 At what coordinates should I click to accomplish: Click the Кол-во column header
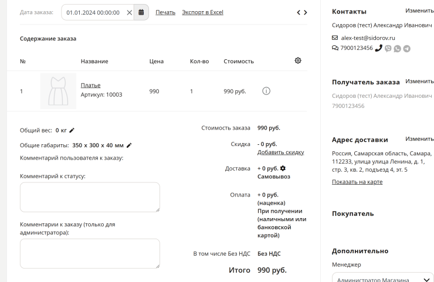(x=199, y=62)
